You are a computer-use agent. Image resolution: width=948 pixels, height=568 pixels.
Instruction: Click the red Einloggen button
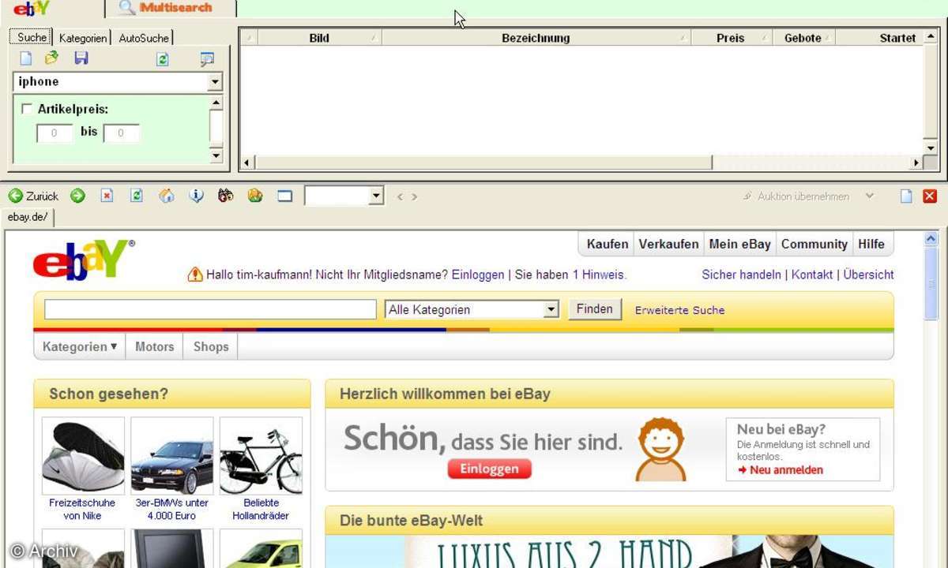(x=490, y=469)
